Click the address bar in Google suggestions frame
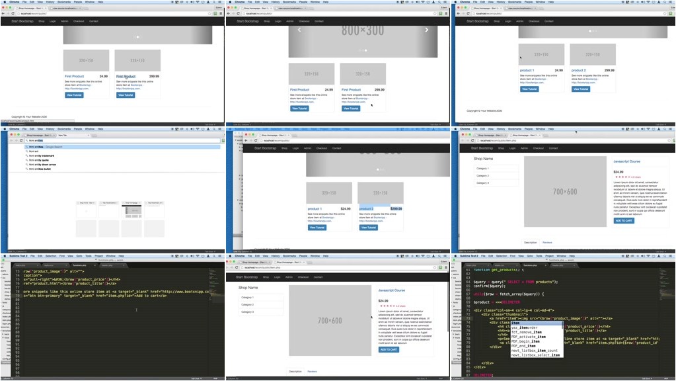676x381 pixels. click(122, 140)
